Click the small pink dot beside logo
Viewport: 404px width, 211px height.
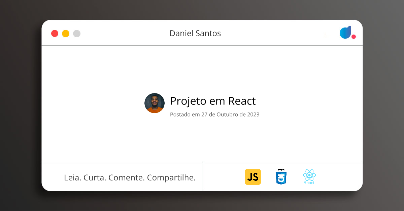click(x=353, y=37)
